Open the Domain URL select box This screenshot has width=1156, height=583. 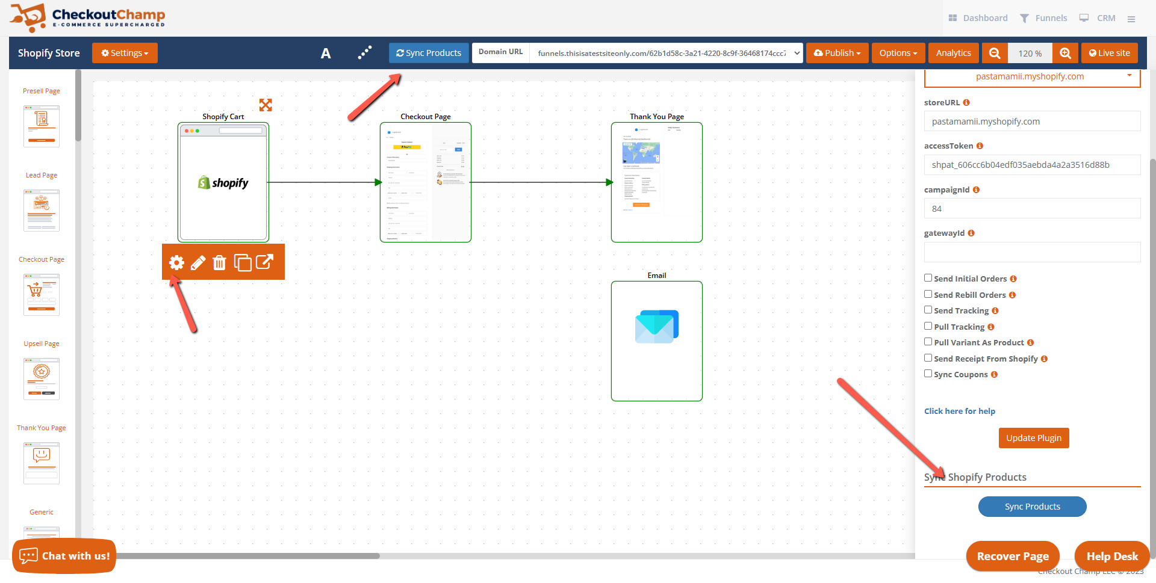coord(665,53)
